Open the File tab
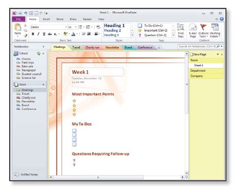 coord(19,19)
